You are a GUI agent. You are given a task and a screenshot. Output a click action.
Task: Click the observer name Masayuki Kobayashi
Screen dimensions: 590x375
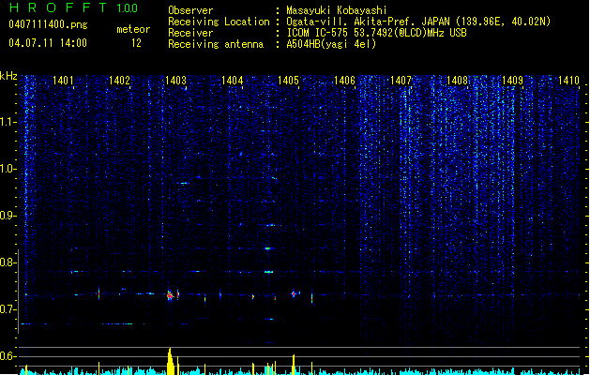337,10
